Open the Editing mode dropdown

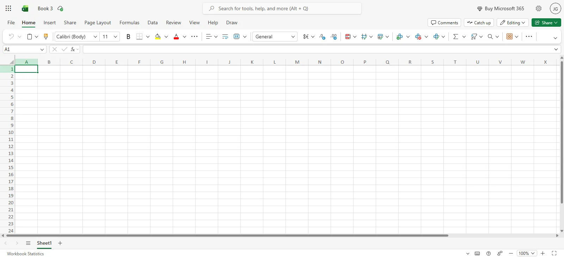(513, 23)
